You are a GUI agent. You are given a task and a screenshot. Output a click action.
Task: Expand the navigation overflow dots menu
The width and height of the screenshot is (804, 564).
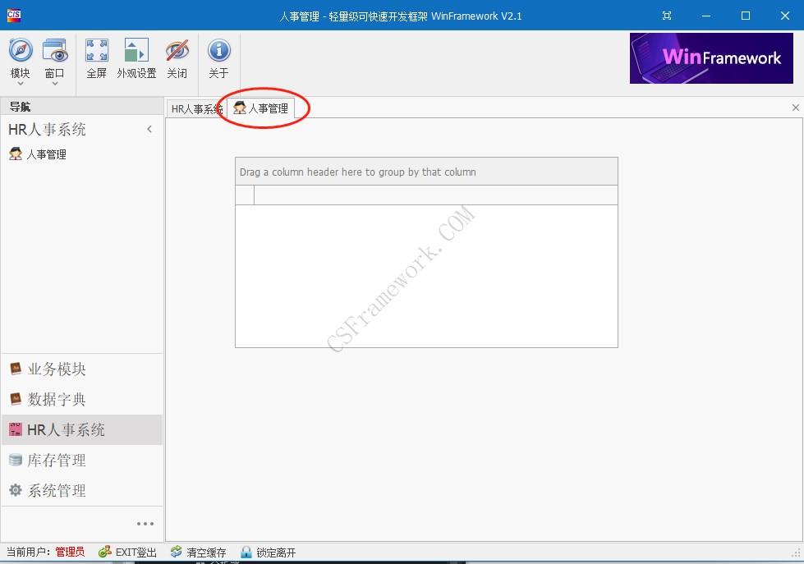coord(145,524)
